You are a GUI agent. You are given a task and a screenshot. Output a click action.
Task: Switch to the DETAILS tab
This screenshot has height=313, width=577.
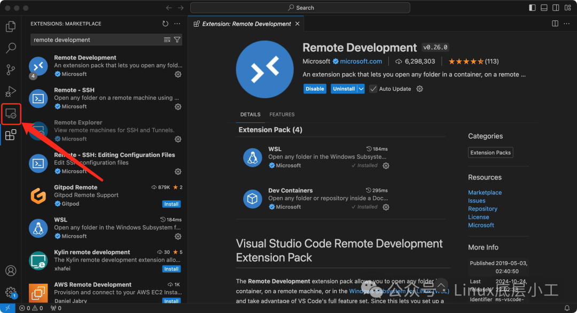(250, 114)
